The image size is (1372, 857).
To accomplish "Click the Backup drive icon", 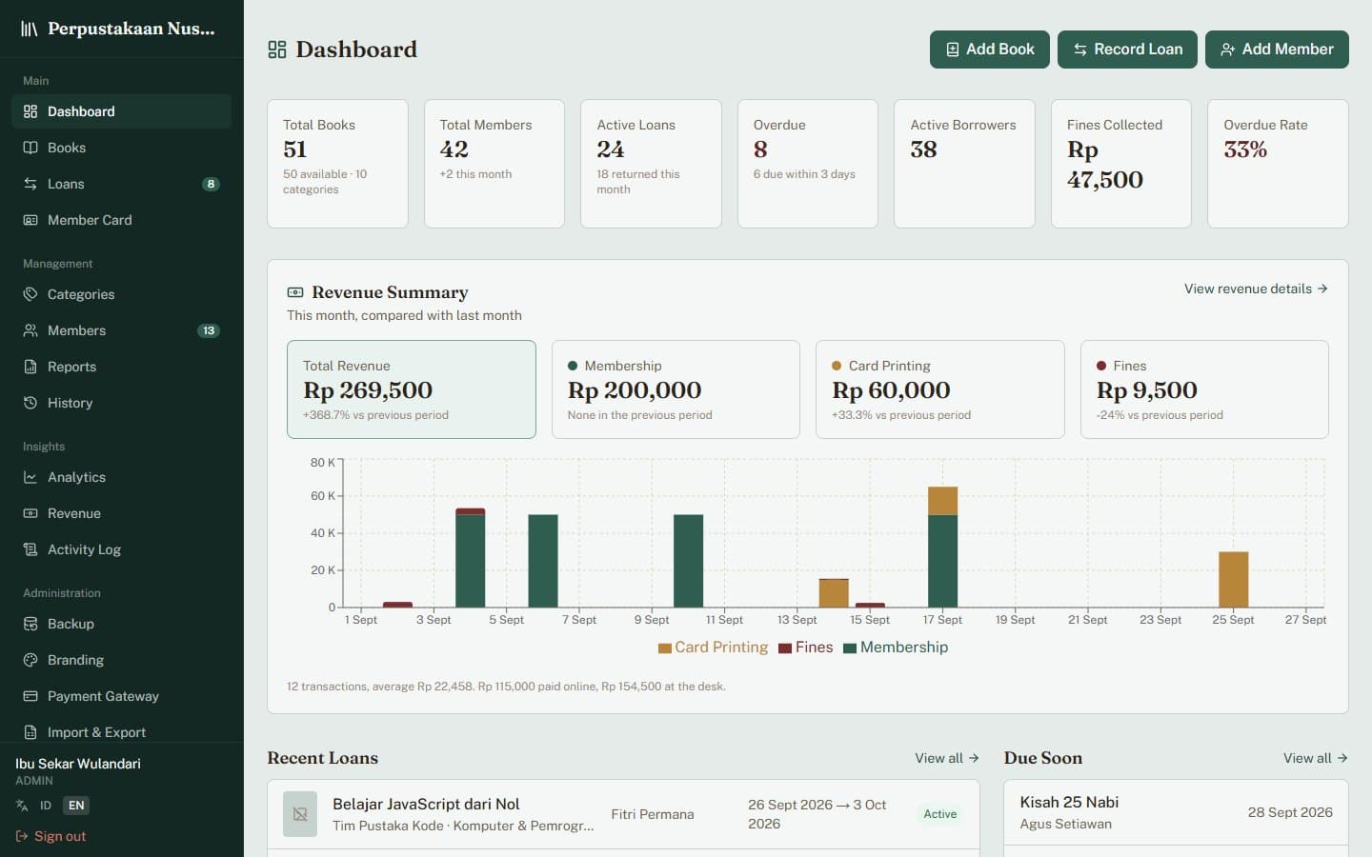I will click(30, 624).
